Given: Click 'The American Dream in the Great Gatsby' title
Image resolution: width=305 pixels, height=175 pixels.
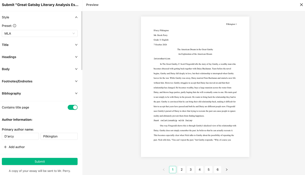Looking at the screenshot, I should pyautogui.click(x=195, y=49).
